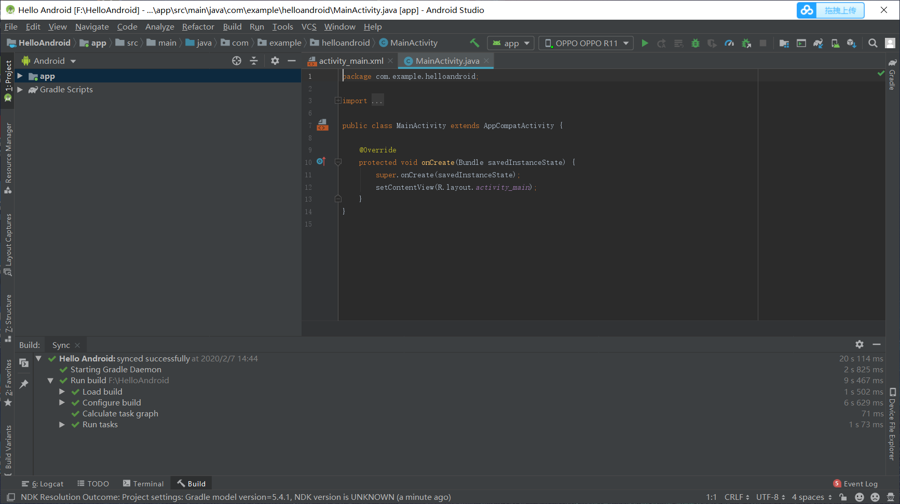Click the sad smiley feedback icon
The image size is (900, 504).
pos(875,497)
